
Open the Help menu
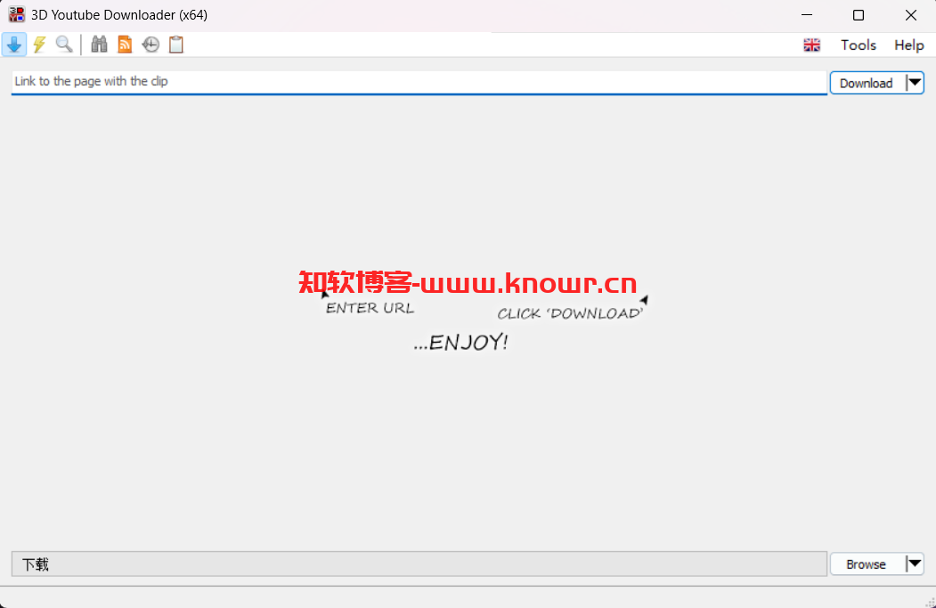coord(909,45)
